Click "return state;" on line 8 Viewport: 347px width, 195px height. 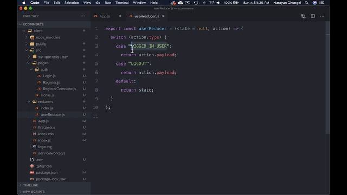(137, 90)
